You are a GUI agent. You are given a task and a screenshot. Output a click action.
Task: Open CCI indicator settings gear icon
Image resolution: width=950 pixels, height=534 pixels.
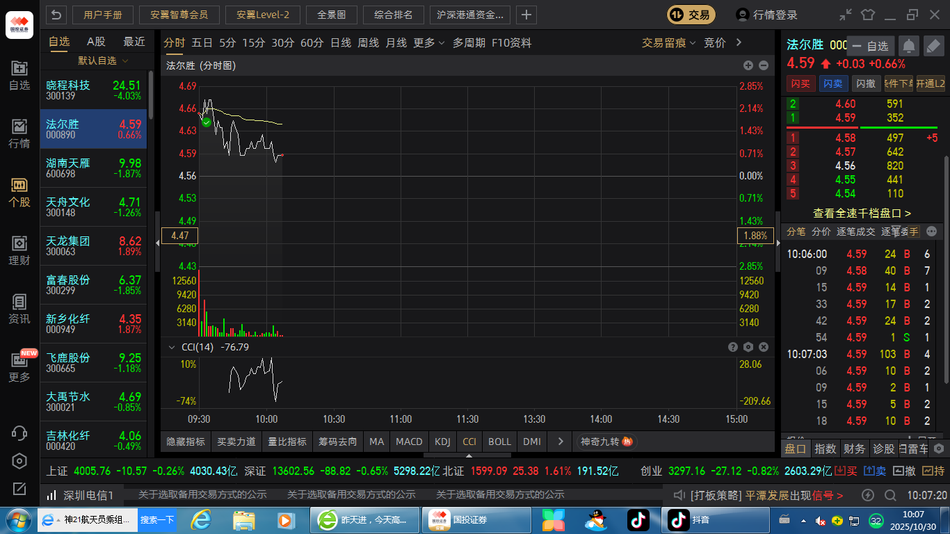(748, 347)
